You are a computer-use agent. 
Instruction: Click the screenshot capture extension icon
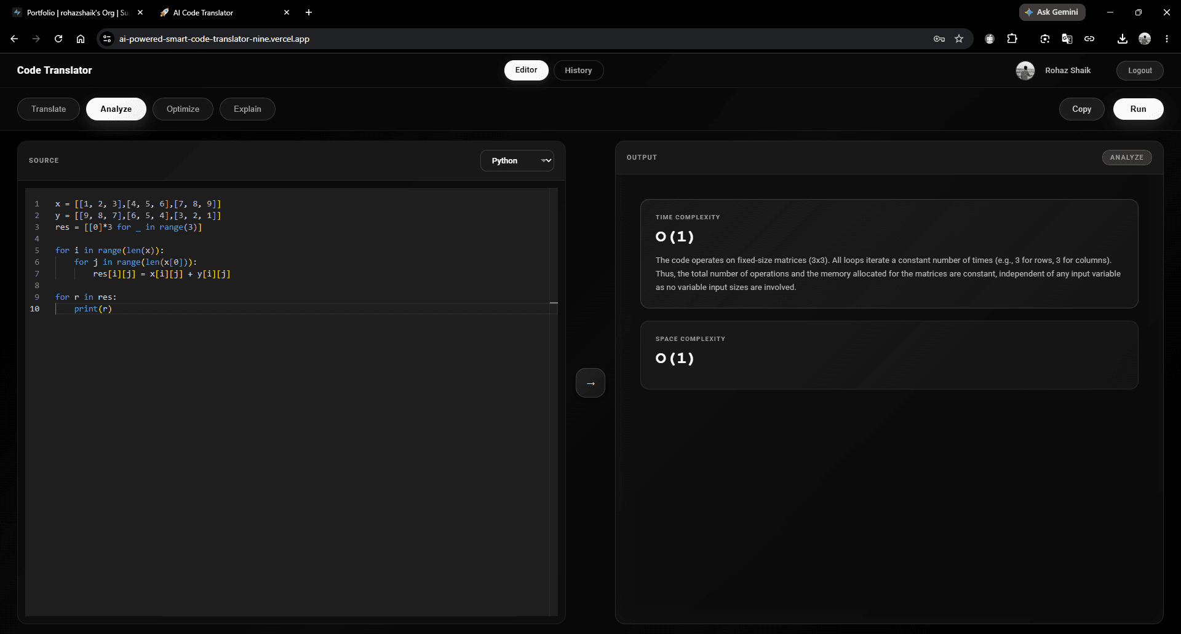(1045, 39)
